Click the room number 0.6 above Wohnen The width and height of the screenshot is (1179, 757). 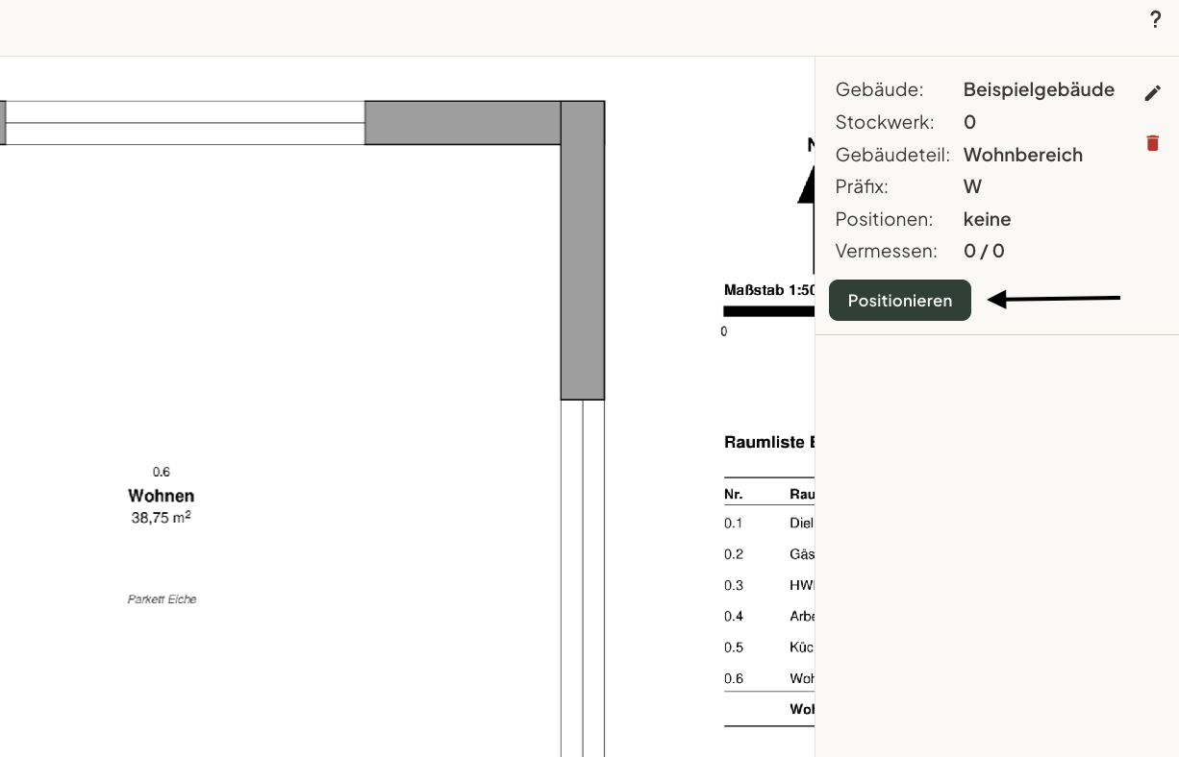(x=162, y=472)
